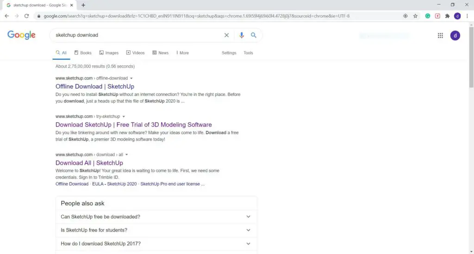Click the scrollbar down arrow
Viewport: 474px width, 254px height.
(471, 252)
